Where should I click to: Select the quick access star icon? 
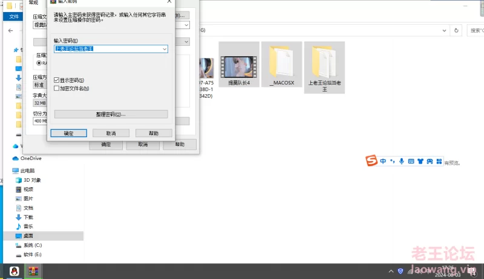point(16,50)
